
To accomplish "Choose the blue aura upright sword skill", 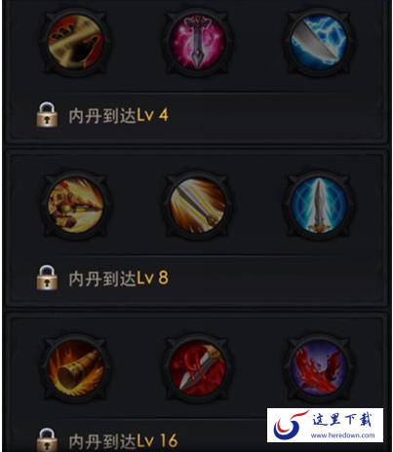I will pos(319,206).
